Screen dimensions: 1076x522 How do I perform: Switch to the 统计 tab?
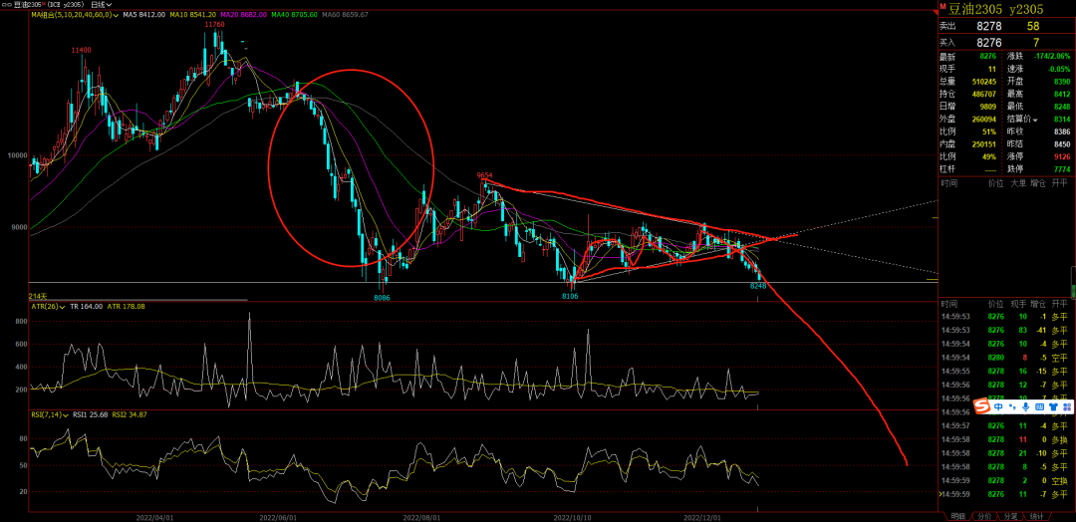point(1037,516)
